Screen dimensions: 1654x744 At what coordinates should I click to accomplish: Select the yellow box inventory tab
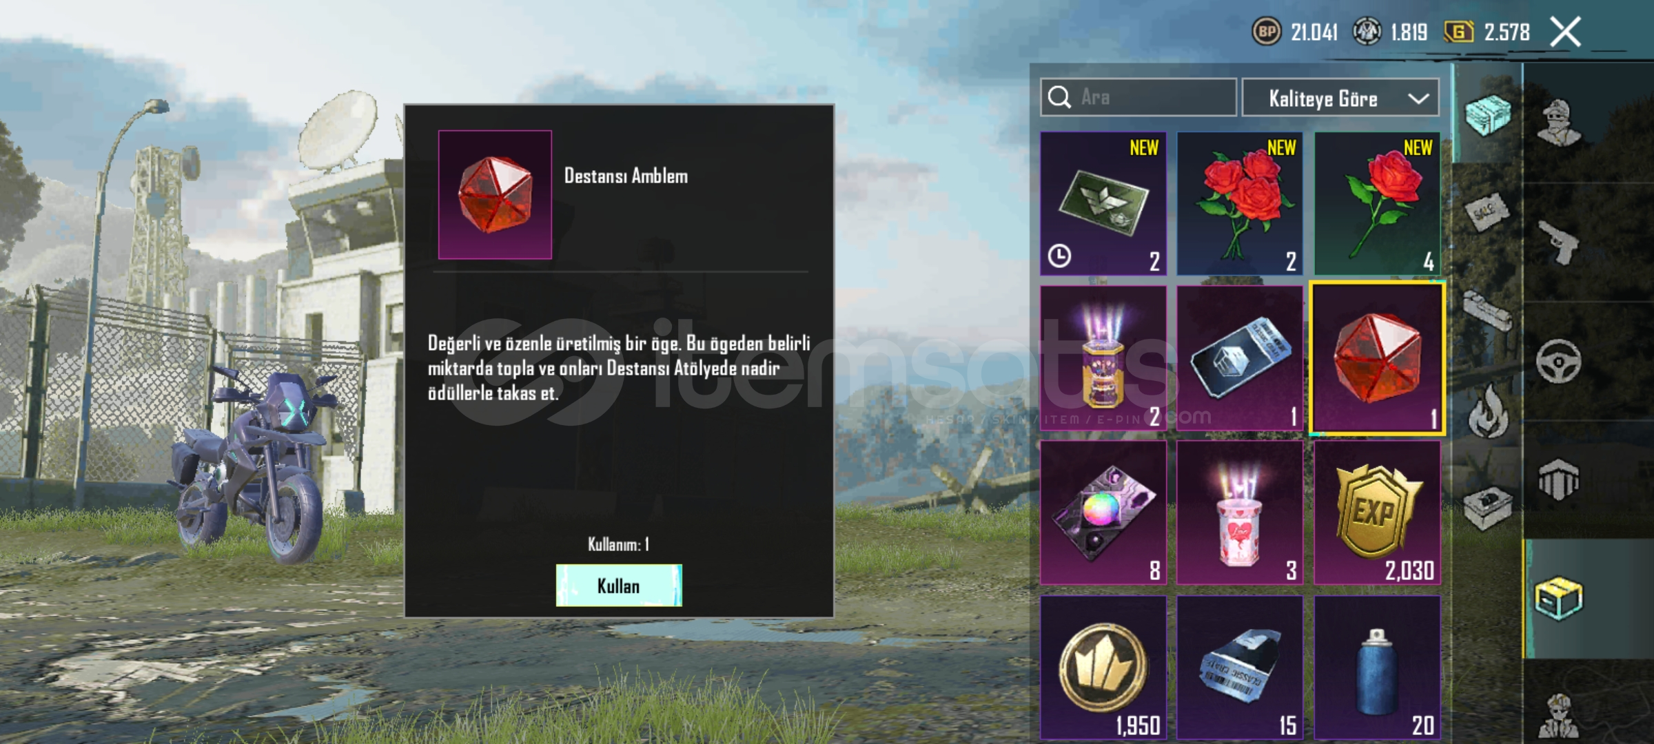[x=1559, y=598]
